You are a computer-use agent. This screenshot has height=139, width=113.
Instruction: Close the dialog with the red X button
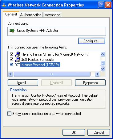tap(108, 5)
